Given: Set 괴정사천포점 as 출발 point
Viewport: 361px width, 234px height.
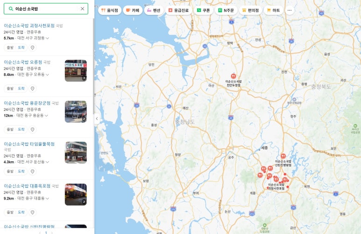Looking at the screenshot, I should pyautogui.click(x=10, y=48).
